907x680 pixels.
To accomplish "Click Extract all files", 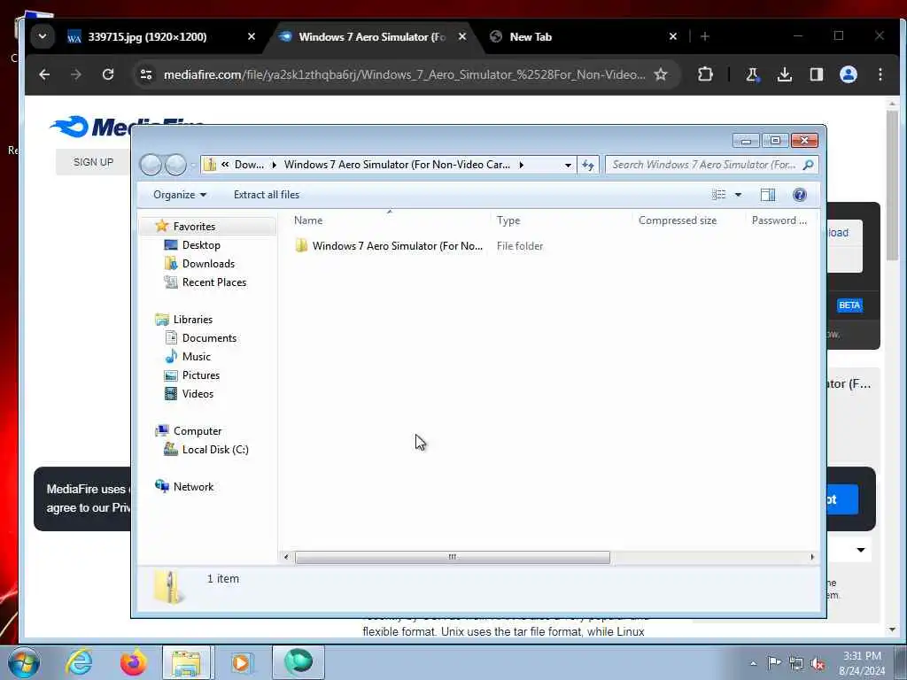I will click(267, 195).
